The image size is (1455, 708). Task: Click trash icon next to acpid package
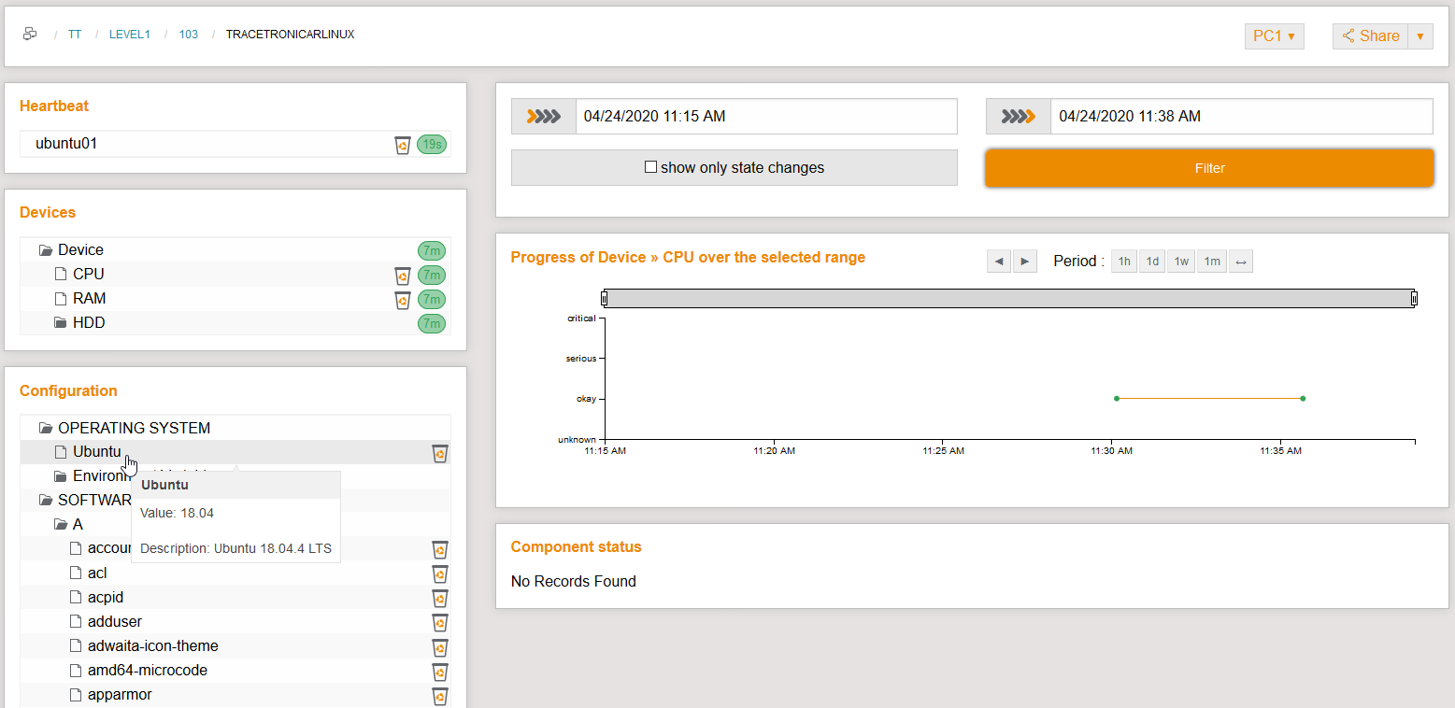(x=440, y=598)
